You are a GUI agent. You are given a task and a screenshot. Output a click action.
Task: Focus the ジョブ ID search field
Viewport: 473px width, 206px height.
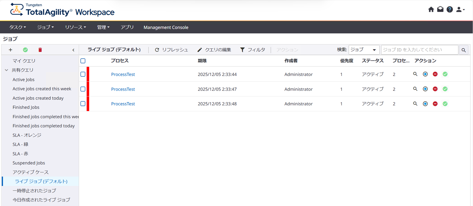pyautogui.click(x=420, y=50)
